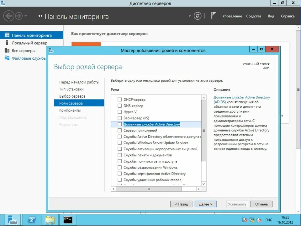This screenshot has width=301, height=226.
Task: Open Server Manager from the taskbar
Action: (x=13, y=220)
